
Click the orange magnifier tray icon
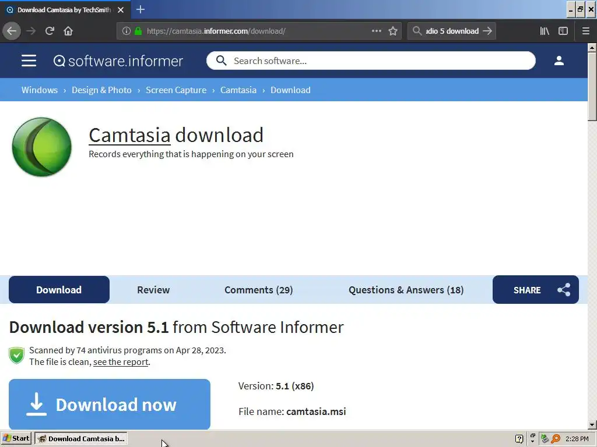(556, 439)
